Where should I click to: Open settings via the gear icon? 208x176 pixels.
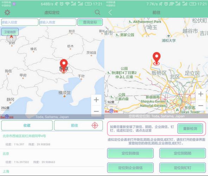coord(7,12)
